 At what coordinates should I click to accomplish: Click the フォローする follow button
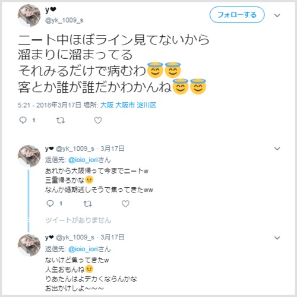pyautogui.click(x=237, y=15)
